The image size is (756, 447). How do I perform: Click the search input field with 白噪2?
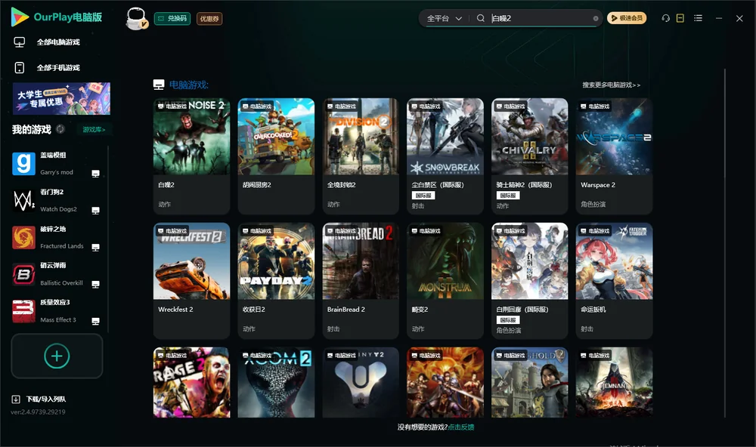click(540, 18)
